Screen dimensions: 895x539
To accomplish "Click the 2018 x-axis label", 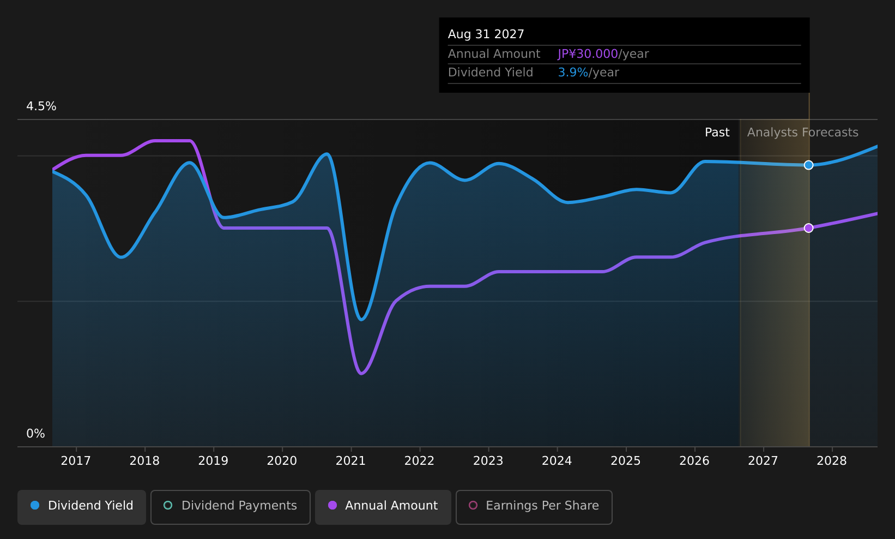I will [x=144, y=461].
